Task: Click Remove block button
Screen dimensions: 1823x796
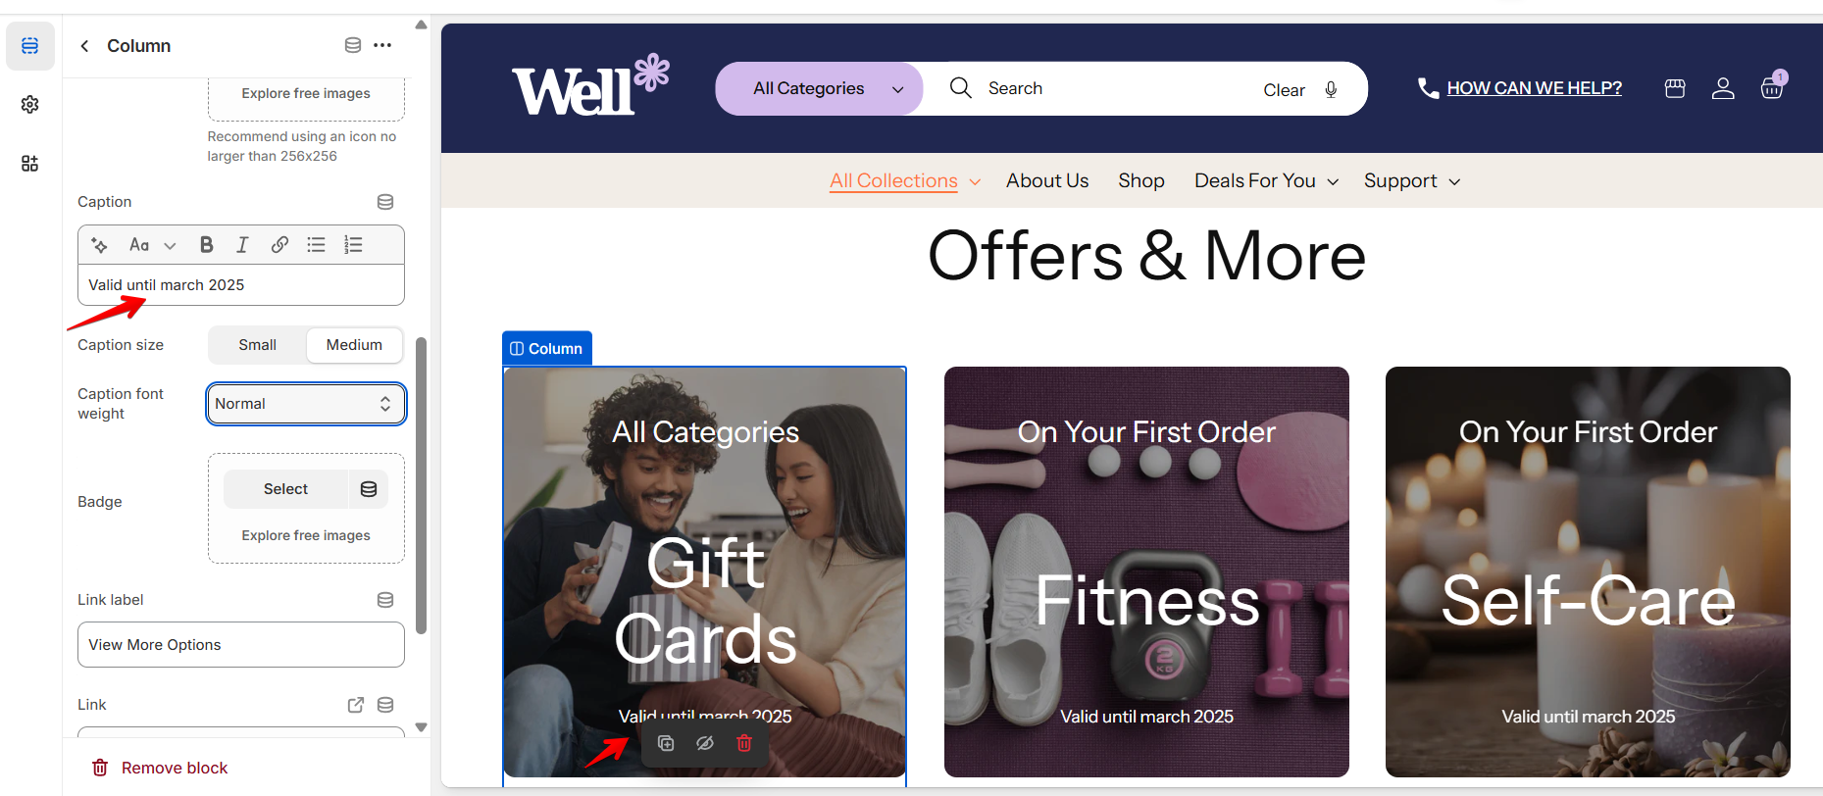Action: tap(160, 768)
